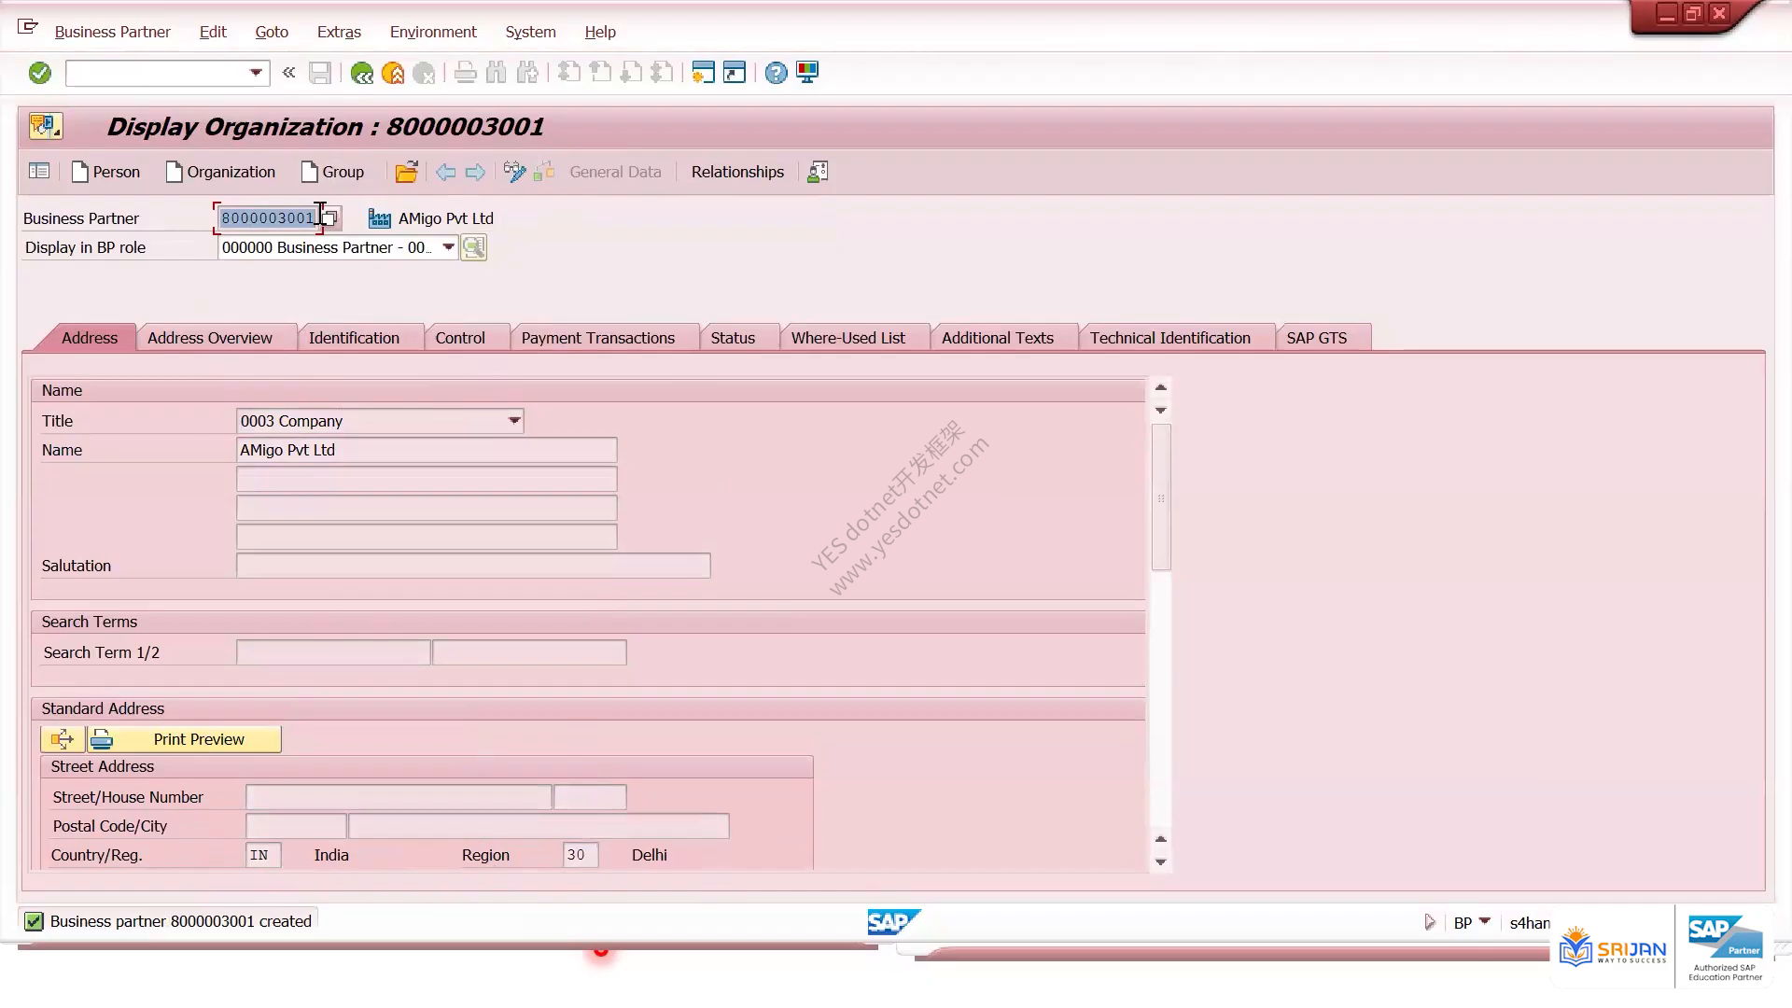Click the Name section vertical scrollbar
Image resolution: width=1792 pixels, height=1008 pixels.
tap(1161, 497)
